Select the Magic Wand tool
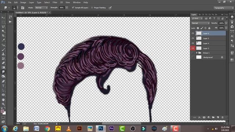Screen dimensions: 235x132 point(3,31)
